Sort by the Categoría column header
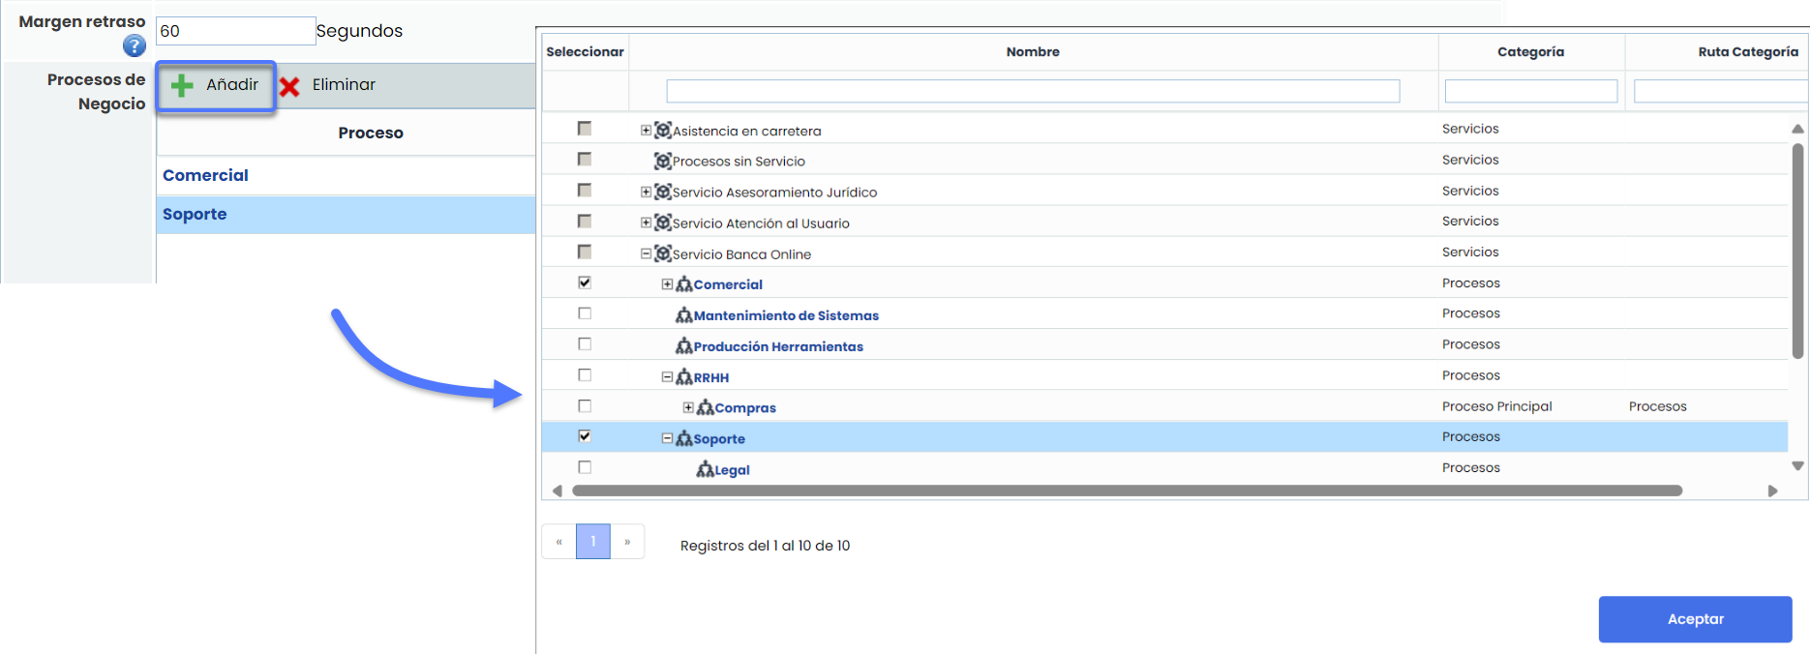The height and width of the screenshot is (654, 1810). (1530, 52)
